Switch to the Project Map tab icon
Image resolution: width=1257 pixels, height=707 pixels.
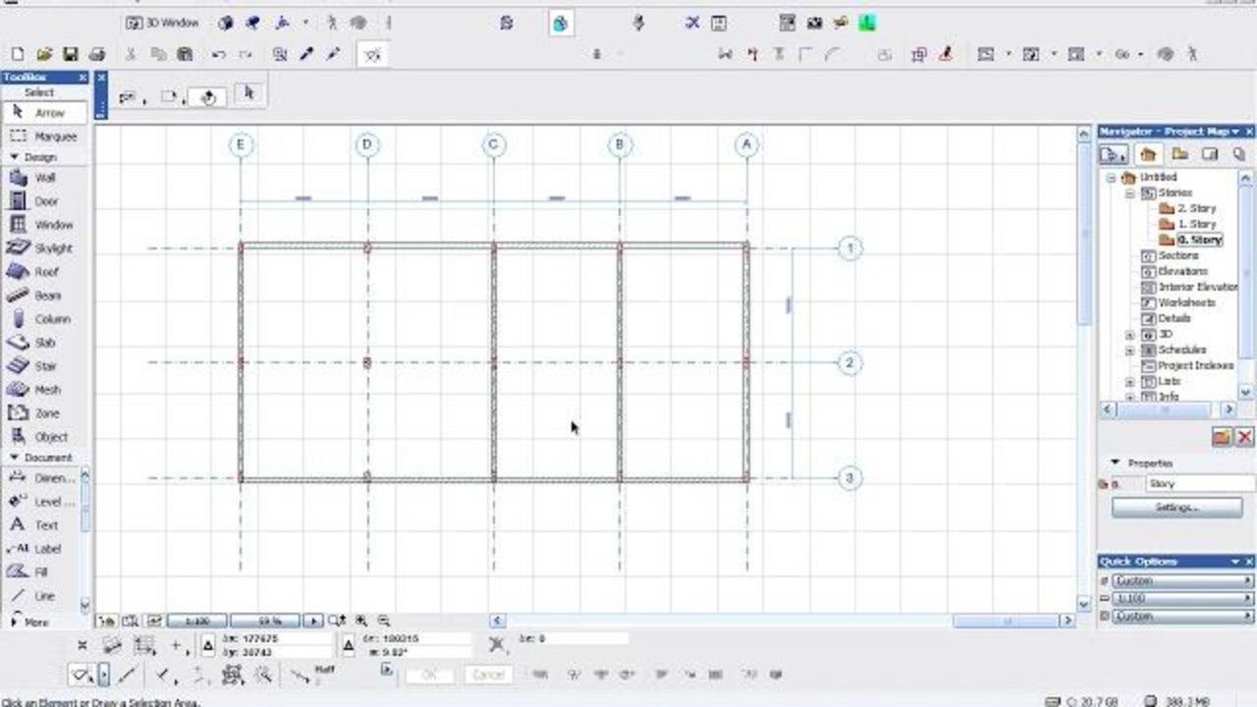(1148, 154)
